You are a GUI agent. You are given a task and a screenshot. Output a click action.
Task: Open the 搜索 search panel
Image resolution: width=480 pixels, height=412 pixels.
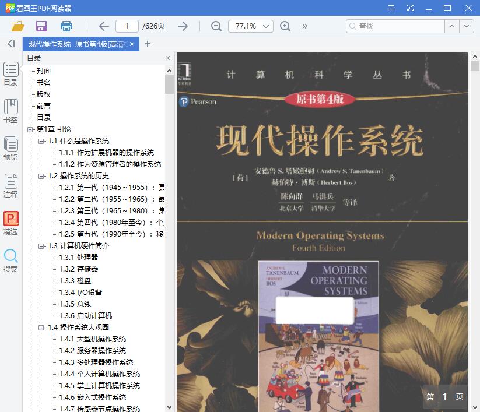10,260
